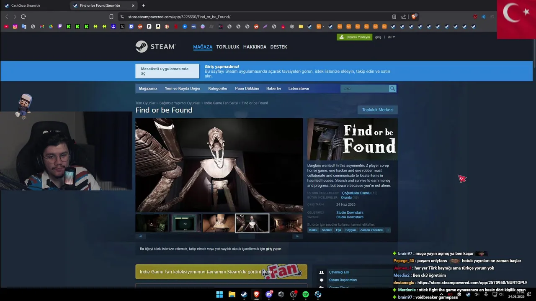This screenshot has width=536, height=301.
Task: Open the MAĞAZA menu
Action: [x=203, y=47]
